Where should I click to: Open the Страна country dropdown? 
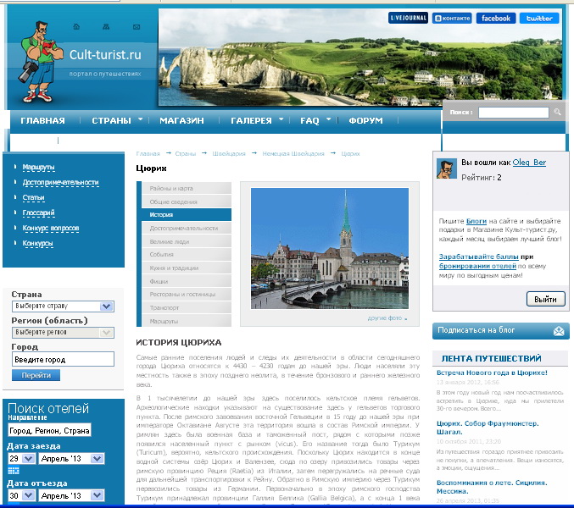pyautogui.click(x=63, y=306)
